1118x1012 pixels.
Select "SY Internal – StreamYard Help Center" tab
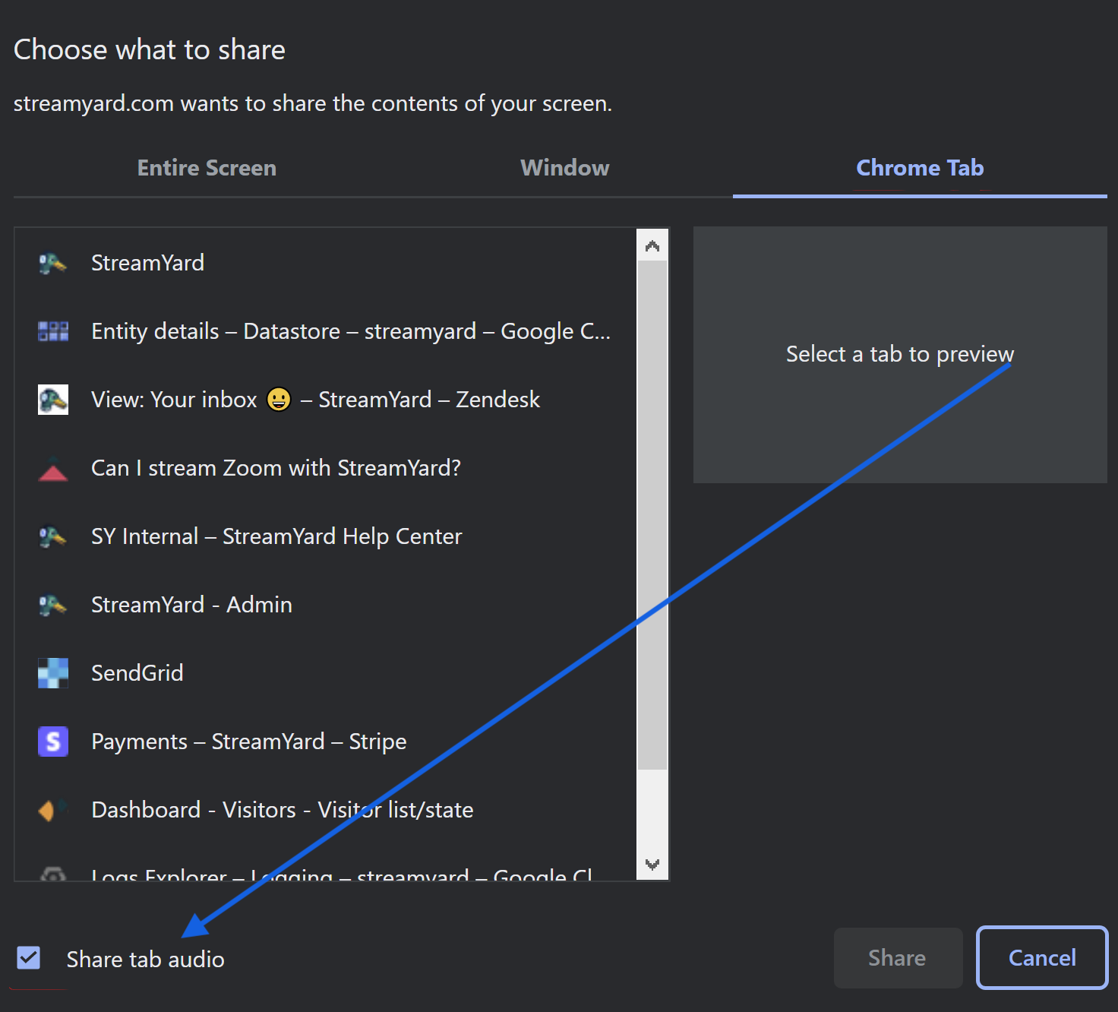point(326,536)
